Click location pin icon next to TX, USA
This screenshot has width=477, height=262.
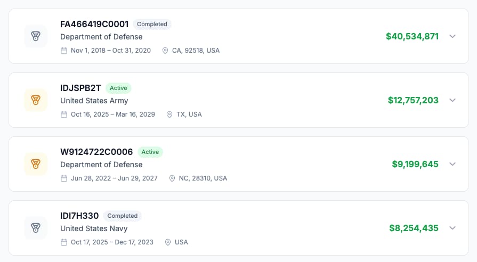pyautogui.click(x=170, y=114)
